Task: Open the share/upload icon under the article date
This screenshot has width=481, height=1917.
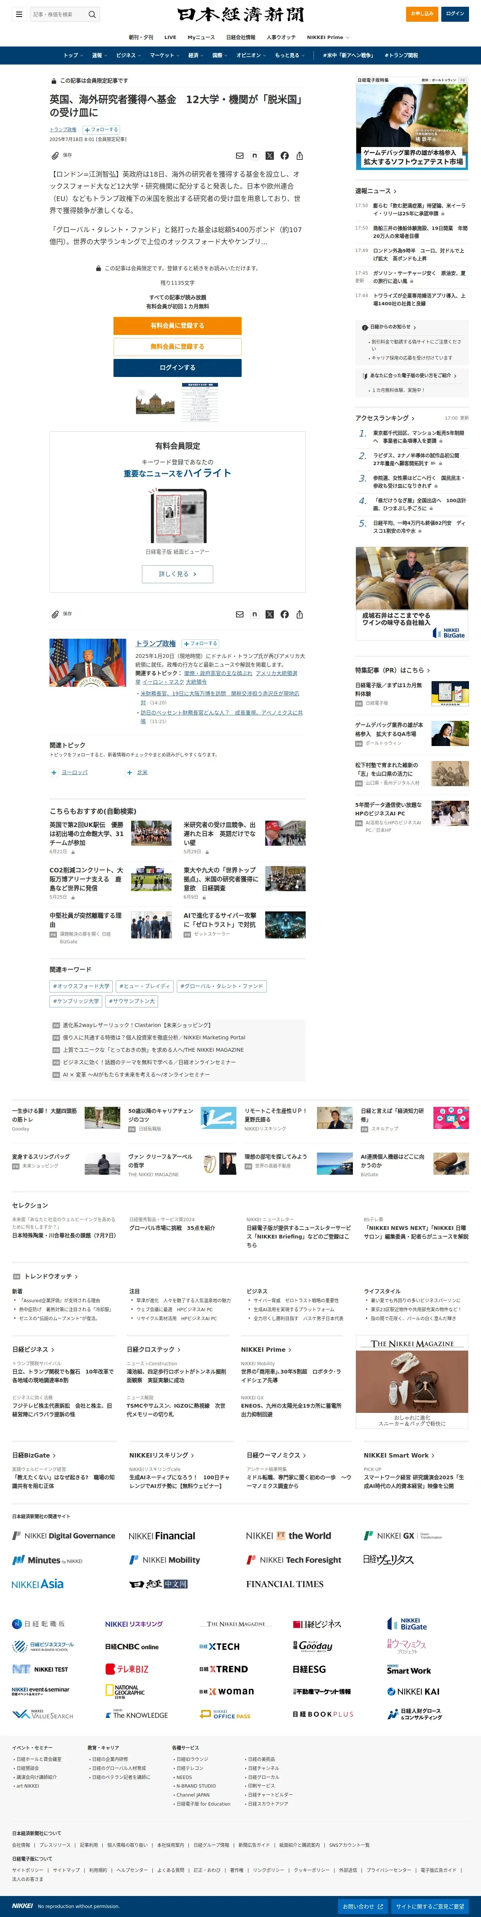Action: click(x=300, y=156)
